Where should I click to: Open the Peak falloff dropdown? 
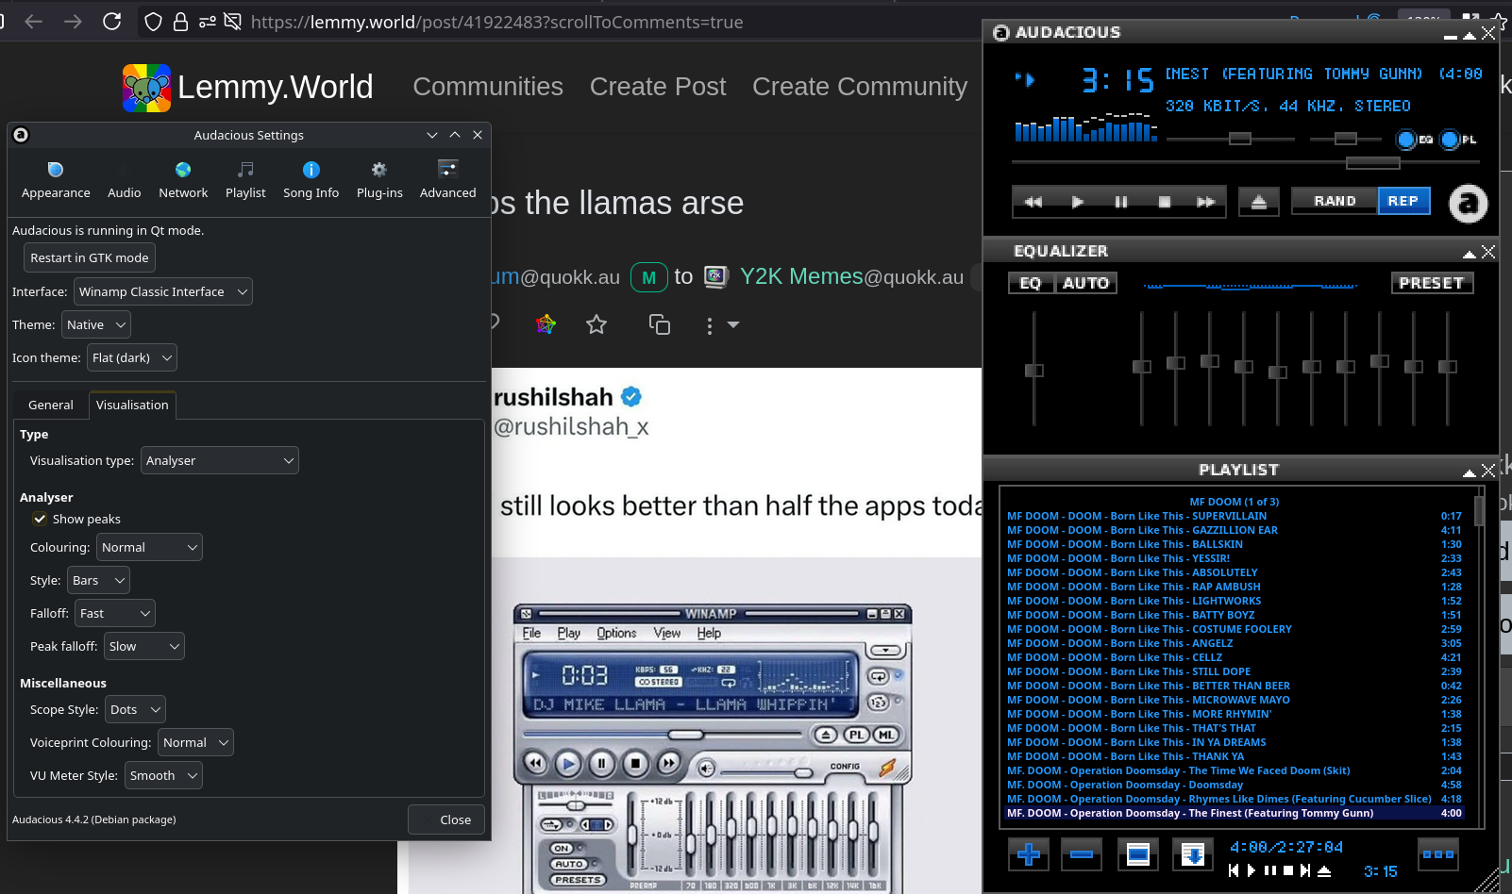coord(143,646)
